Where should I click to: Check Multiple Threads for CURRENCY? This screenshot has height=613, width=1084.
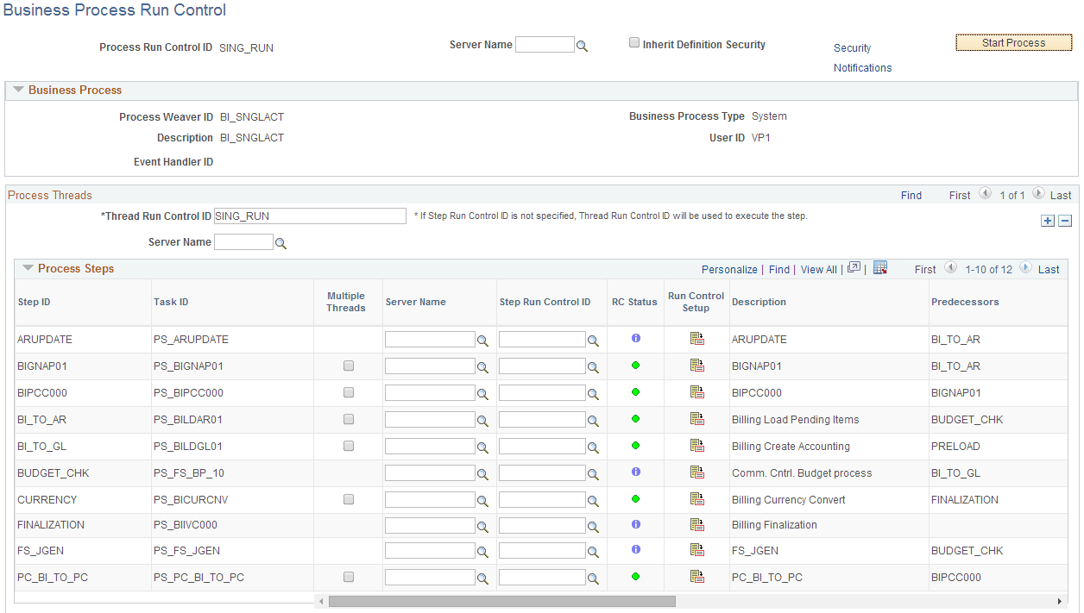click(x=348, y=499)
